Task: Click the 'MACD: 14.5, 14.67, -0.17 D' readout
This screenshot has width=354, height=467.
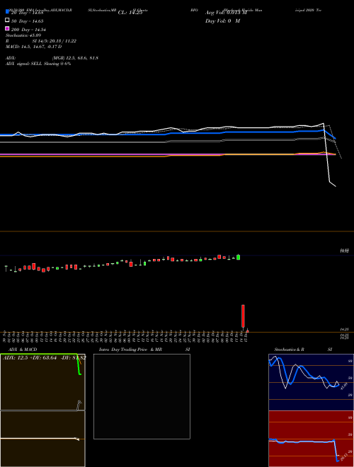Action: [x=34, y=47]
